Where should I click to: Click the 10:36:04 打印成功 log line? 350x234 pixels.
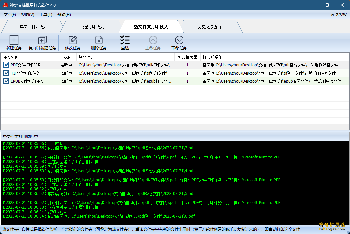pos(34,212)
